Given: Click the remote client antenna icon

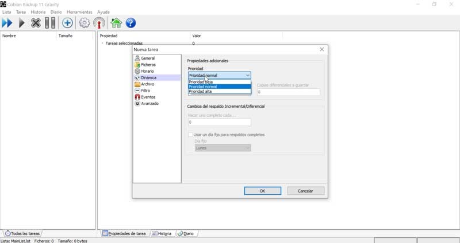Looking at the screenshot, I should point(99,23).
